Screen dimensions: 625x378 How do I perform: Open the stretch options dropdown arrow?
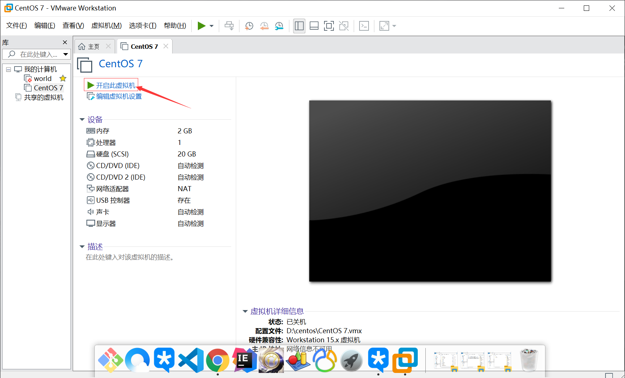point(394,26)
